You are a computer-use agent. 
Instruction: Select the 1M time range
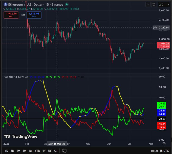pos(18,151)
